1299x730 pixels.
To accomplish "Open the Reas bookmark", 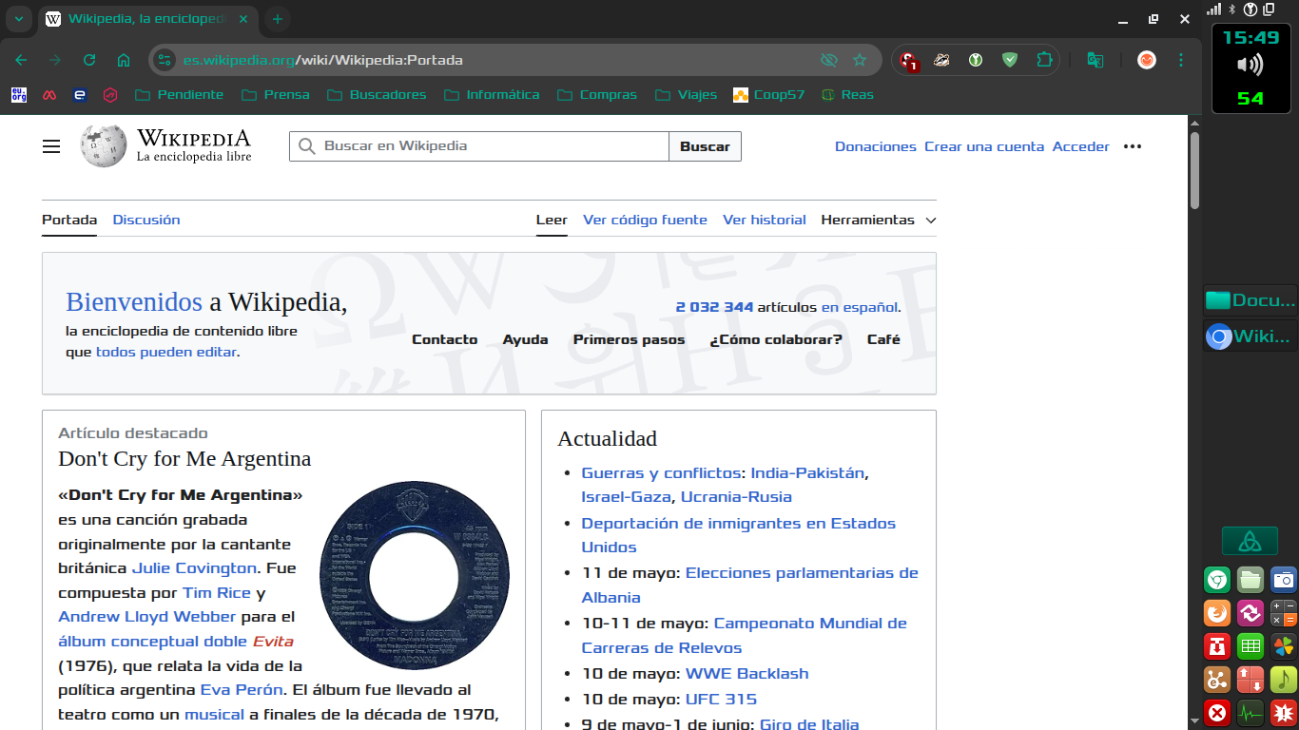I will 847,94.
